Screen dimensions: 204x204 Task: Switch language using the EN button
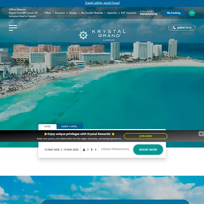tap(192, 13)
